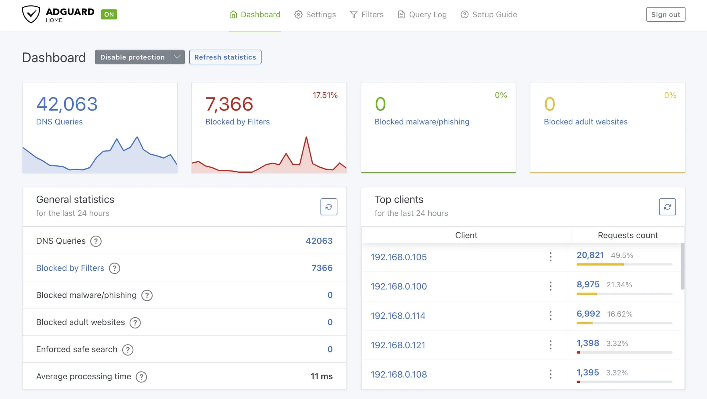The image size is (707, 399).
Task: Click the Sign out button
Action: coord(666,14)
